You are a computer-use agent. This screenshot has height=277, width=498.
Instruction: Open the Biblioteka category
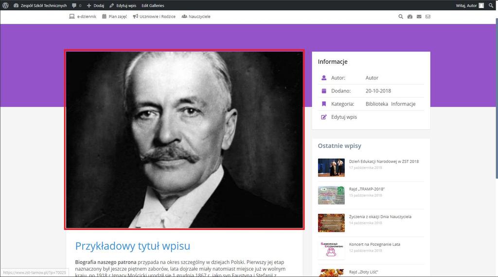pyautogui.click(x=376, y=104)
